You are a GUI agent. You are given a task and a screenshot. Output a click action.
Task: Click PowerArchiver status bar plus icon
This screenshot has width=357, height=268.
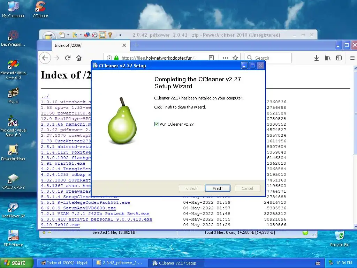tap(44, 232)
